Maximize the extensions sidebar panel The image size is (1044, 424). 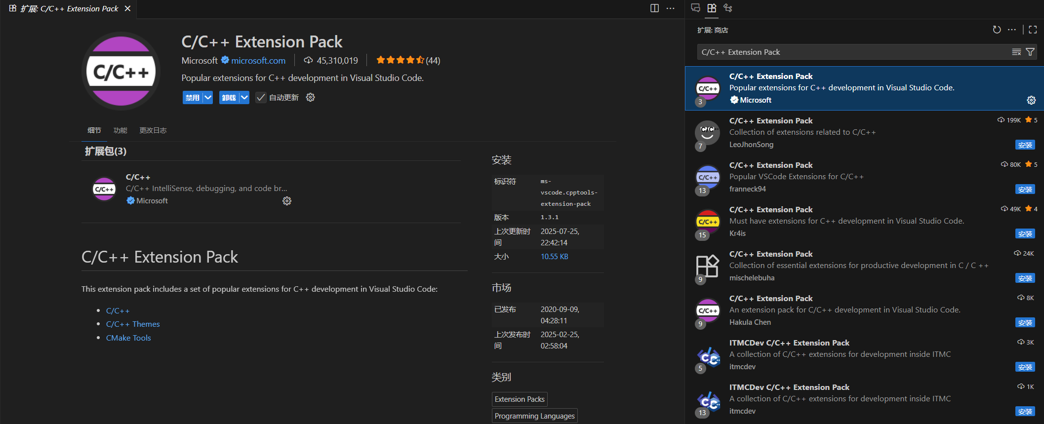tap(1033, 30)
